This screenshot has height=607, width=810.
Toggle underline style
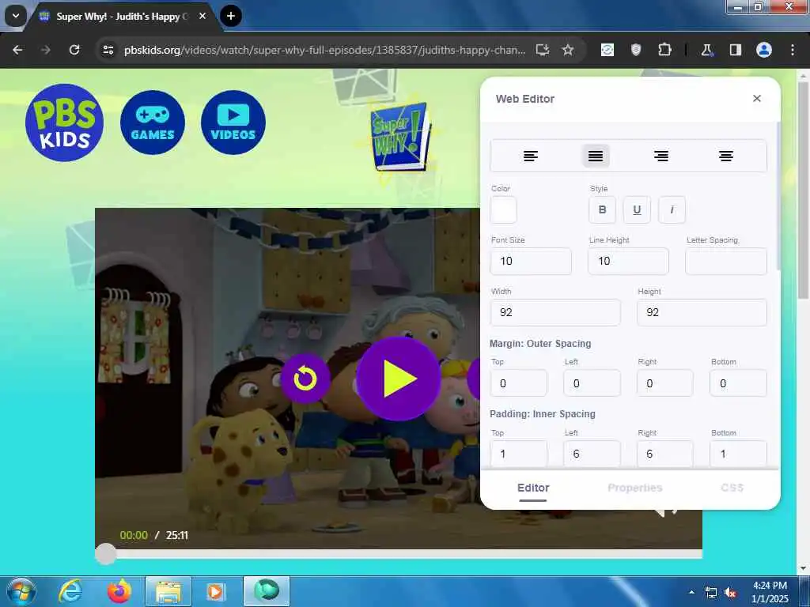(637, 210)
